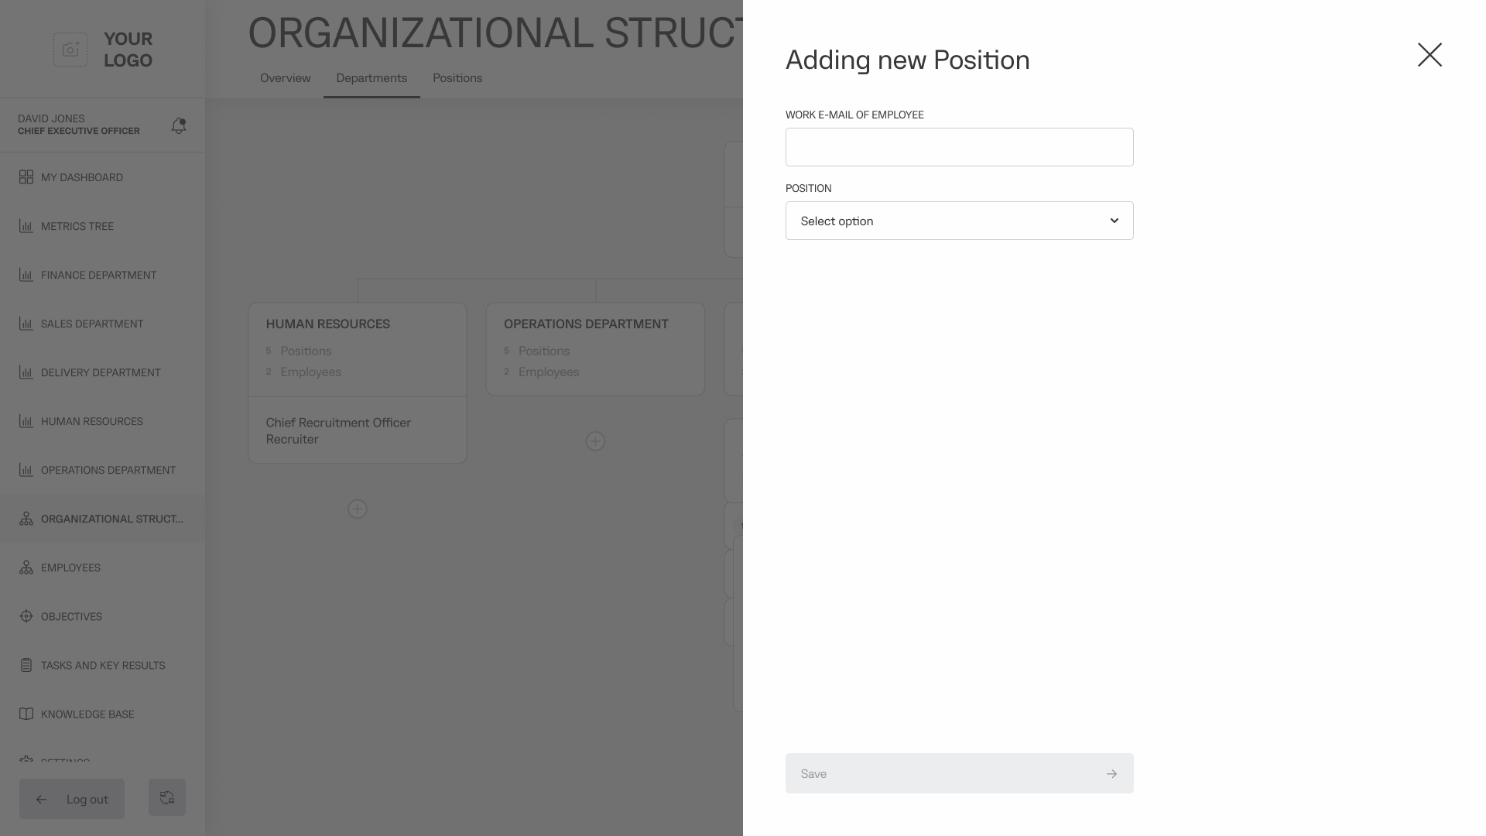Click the Tasks and Key Results clipboard icon
Screen dimensions: 1486x836
click(26, 665)
